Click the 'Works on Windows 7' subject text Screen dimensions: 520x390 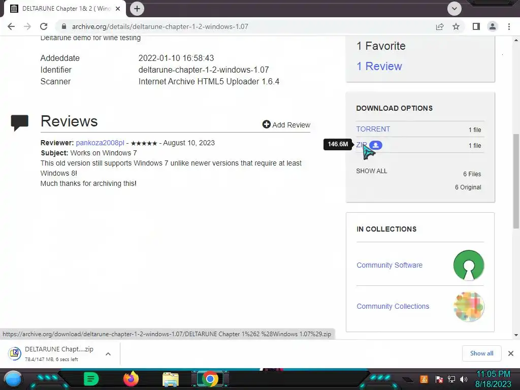coord(104,153)
